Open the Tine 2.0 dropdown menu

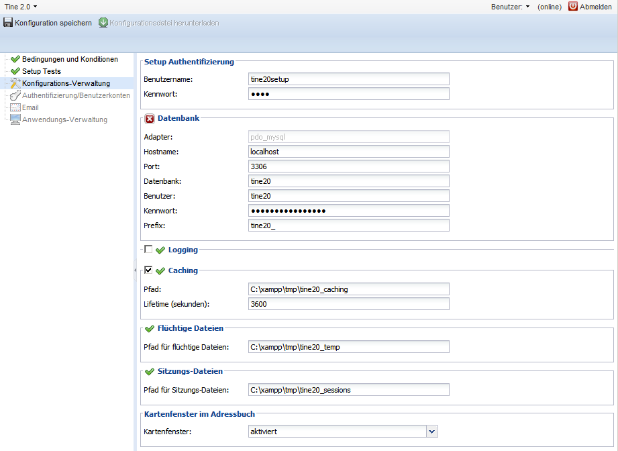click(21, 6)
